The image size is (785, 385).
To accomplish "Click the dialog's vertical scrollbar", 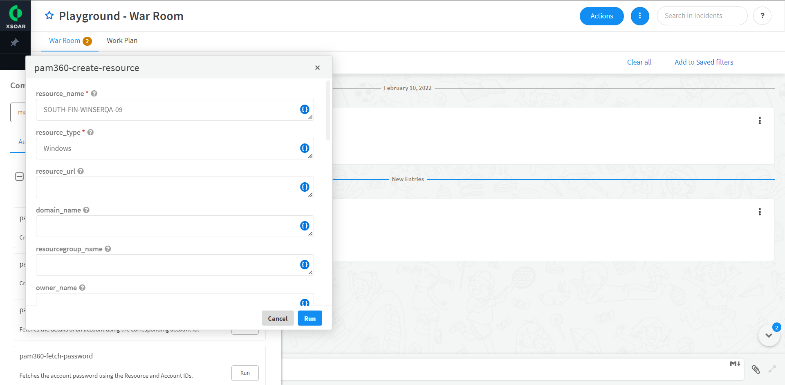I will click(x=328, y=110).
